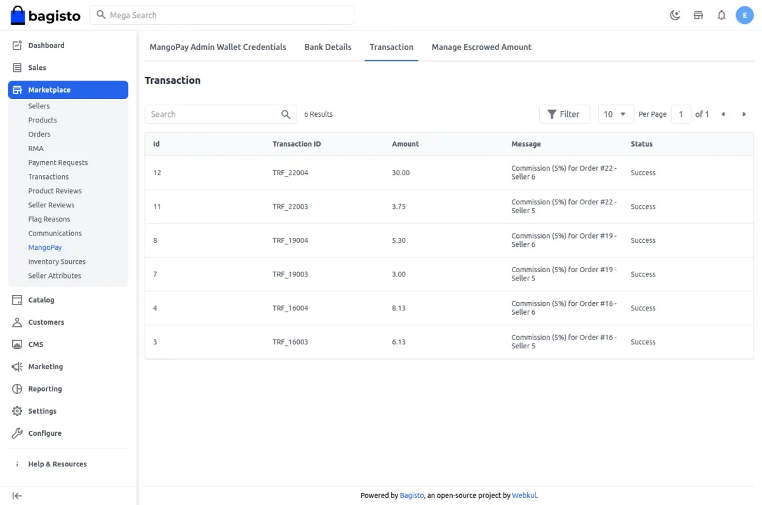Viewport: 762px width, 505px height.
Task: Click the 6 Results label
Action: (318, 114)
